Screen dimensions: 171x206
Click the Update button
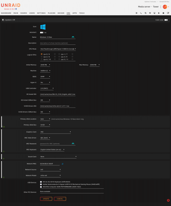[x=46, y=199]
